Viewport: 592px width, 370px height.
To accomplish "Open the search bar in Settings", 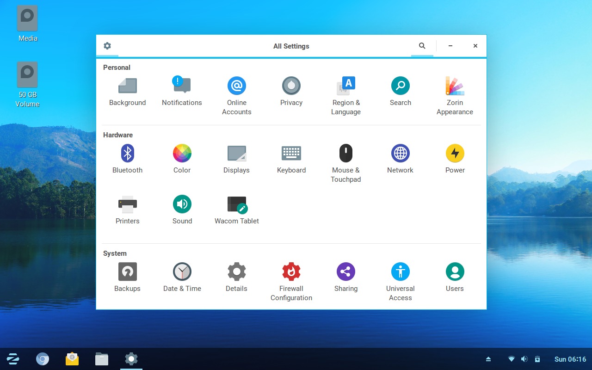I will [422, 46].
